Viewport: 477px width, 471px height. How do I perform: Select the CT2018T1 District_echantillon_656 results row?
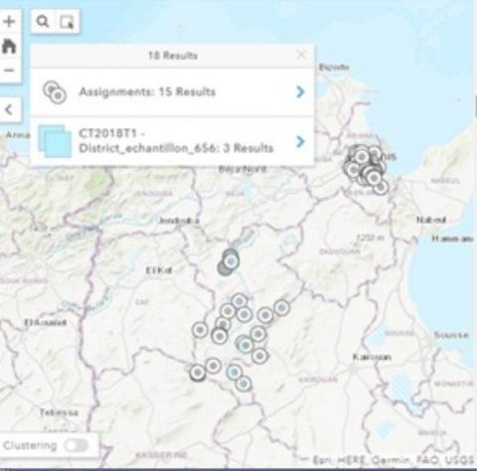[172, 141]
